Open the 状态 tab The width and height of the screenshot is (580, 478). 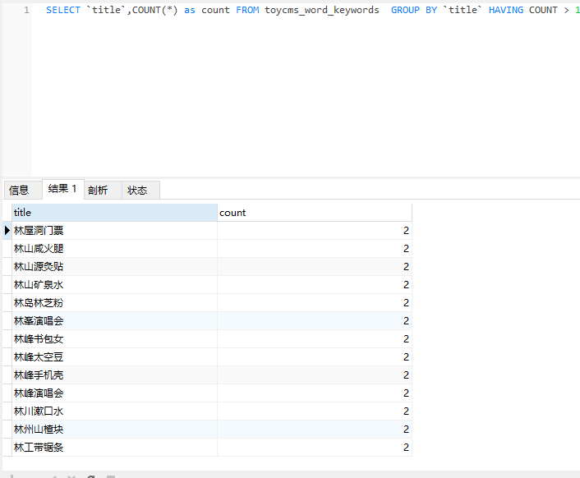click(141, 190)
